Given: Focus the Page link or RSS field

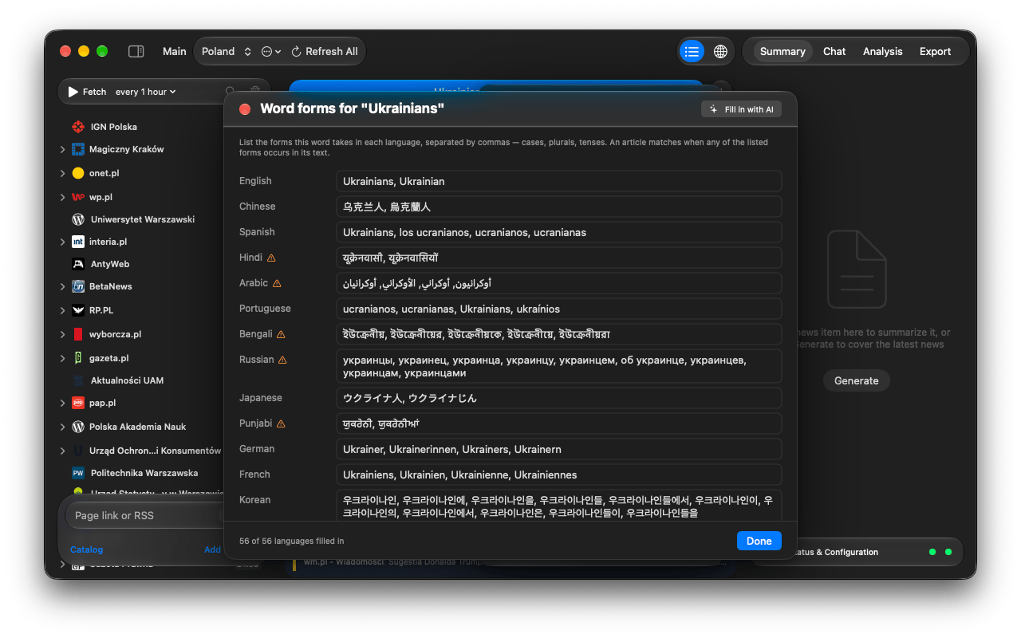Looking at the screenshot, I should [x=146, y=515].
